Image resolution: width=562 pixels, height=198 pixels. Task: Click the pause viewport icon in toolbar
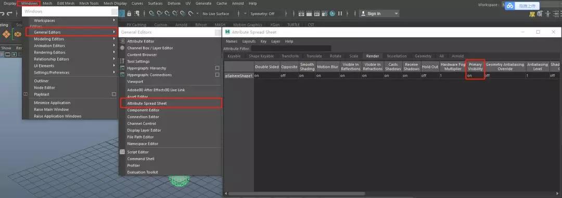(340, 13)
